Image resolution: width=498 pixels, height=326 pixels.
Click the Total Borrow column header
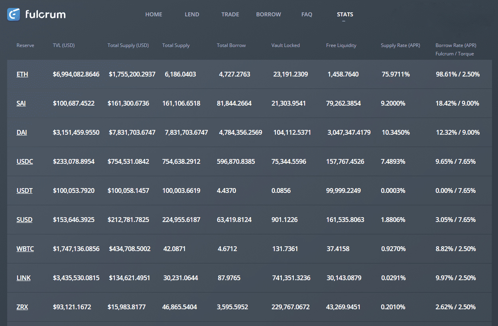pyautogui.click(x=231, y=45)
